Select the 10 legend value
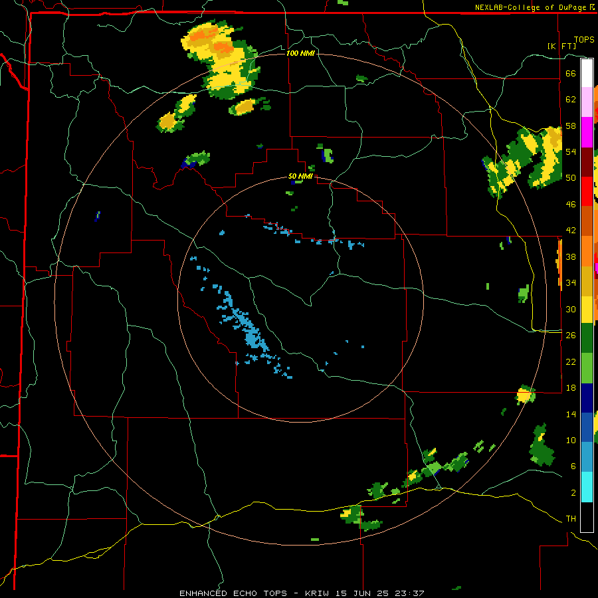The image size is (598, 598). pyautogui.click(x=571, y=440)
